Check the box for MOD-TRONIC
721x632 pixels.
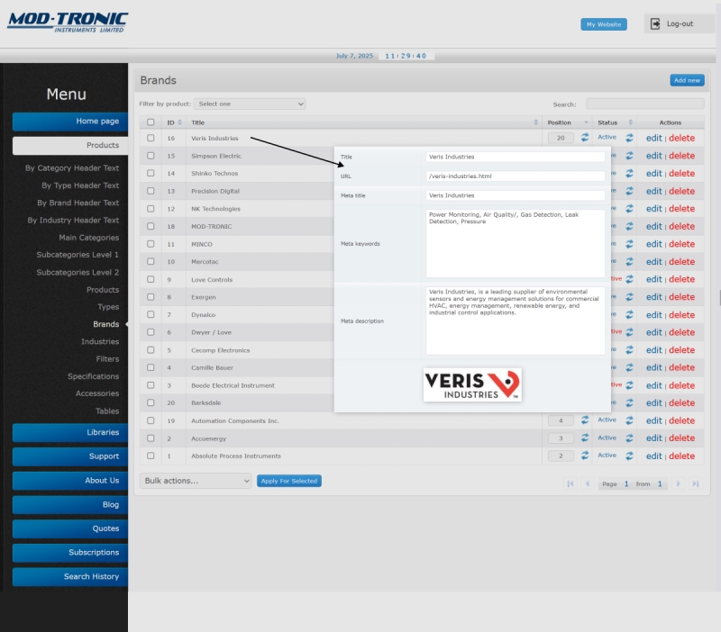click(x=151, y=227)
